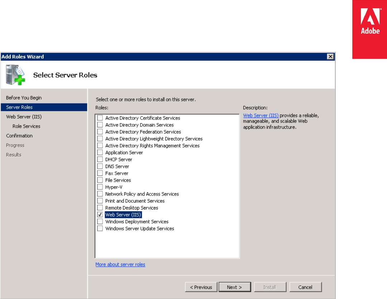Enable the Hyper-V role checkbox

[x=100, y=187]
